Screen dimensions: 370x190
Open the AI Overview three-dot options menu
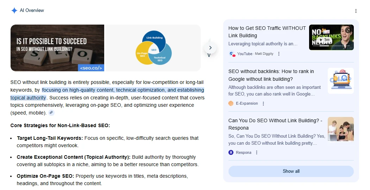(356, 11)
